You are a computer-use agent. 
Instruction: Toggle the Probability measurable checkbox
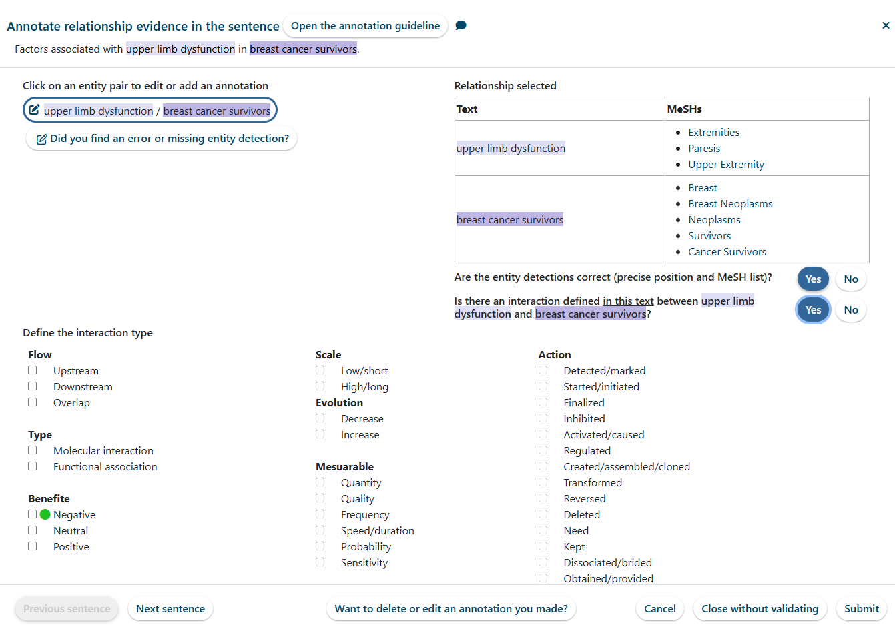[320, 546]
